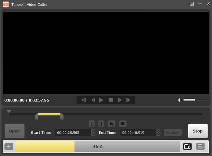The height and width of the screenshot is (156, 212).
Task: Decrease End Time with the down arrow
Action: click(158, 134)
